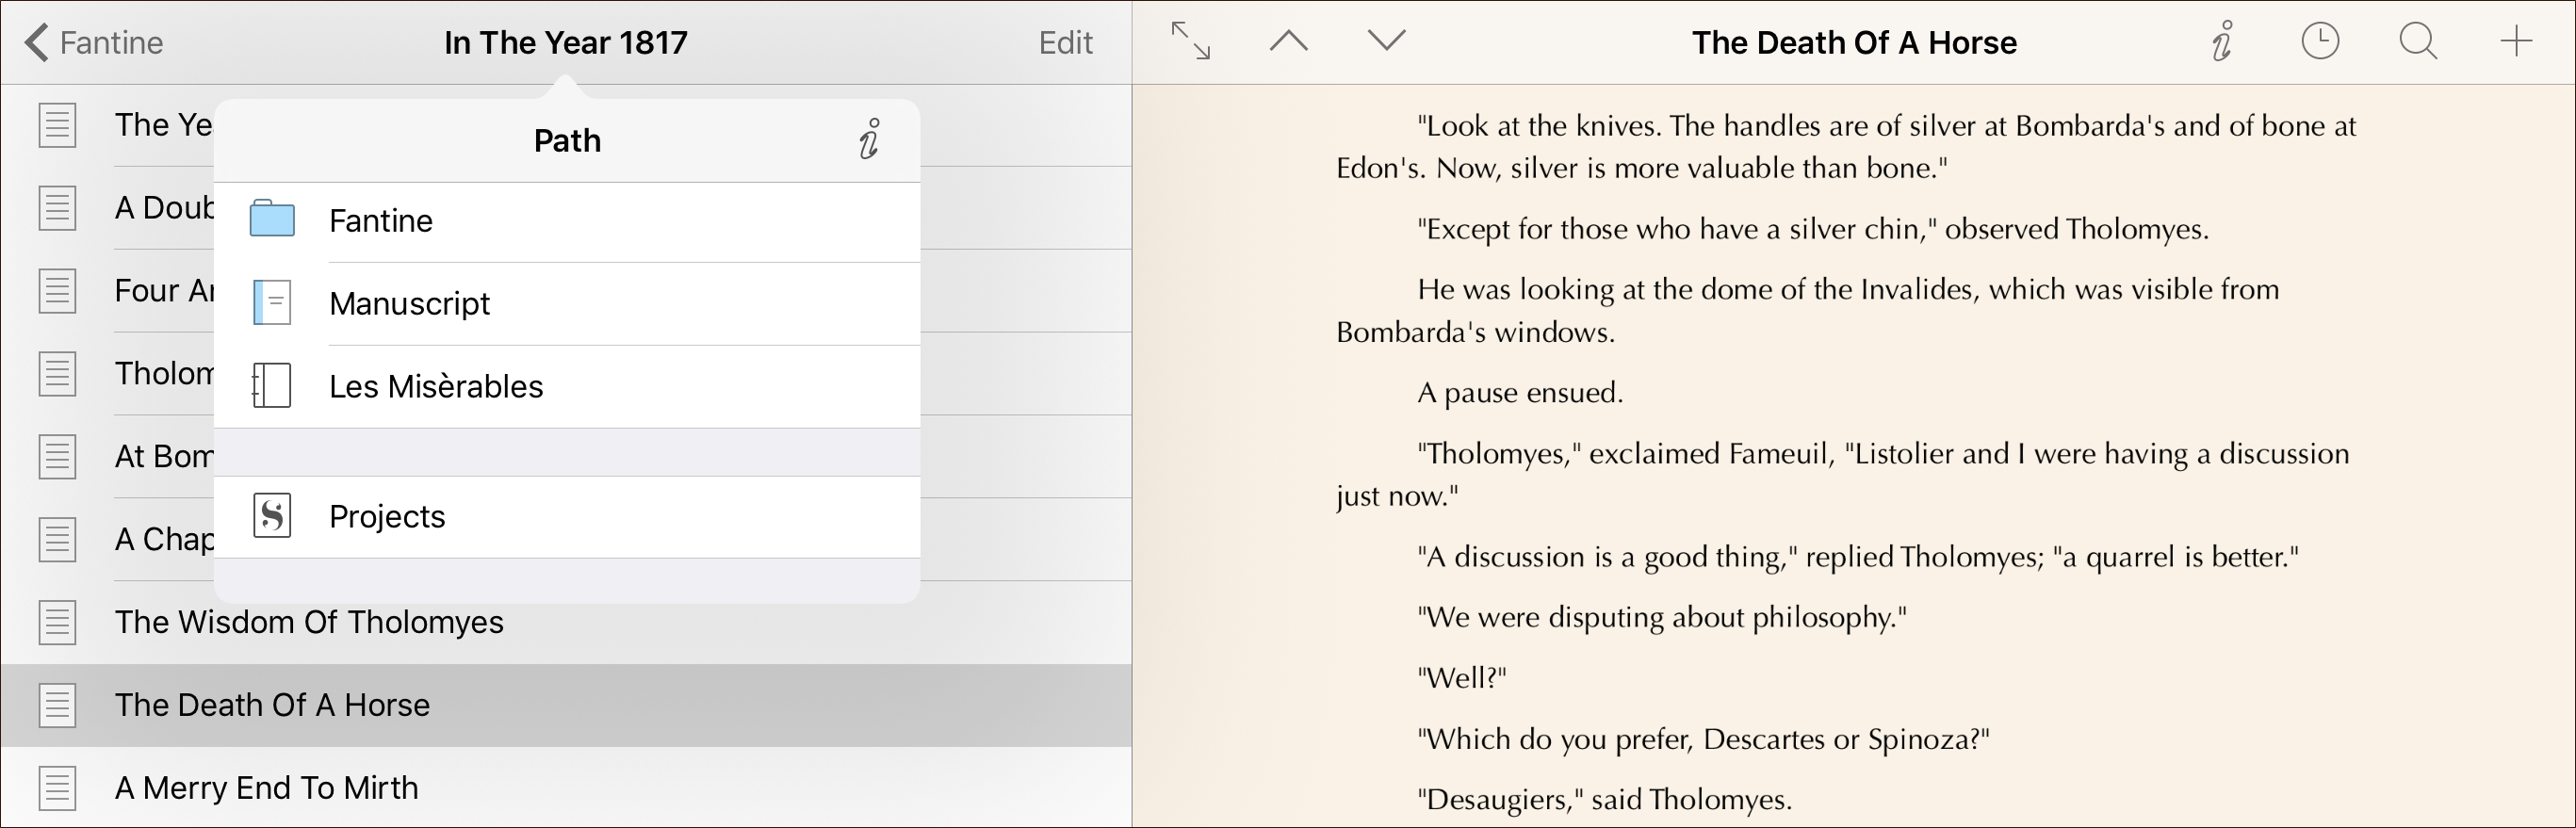Click the "Desaugiers," said Tholomyes line
This screenshot has height=828, width=2576.
(x=1604, y=800)
